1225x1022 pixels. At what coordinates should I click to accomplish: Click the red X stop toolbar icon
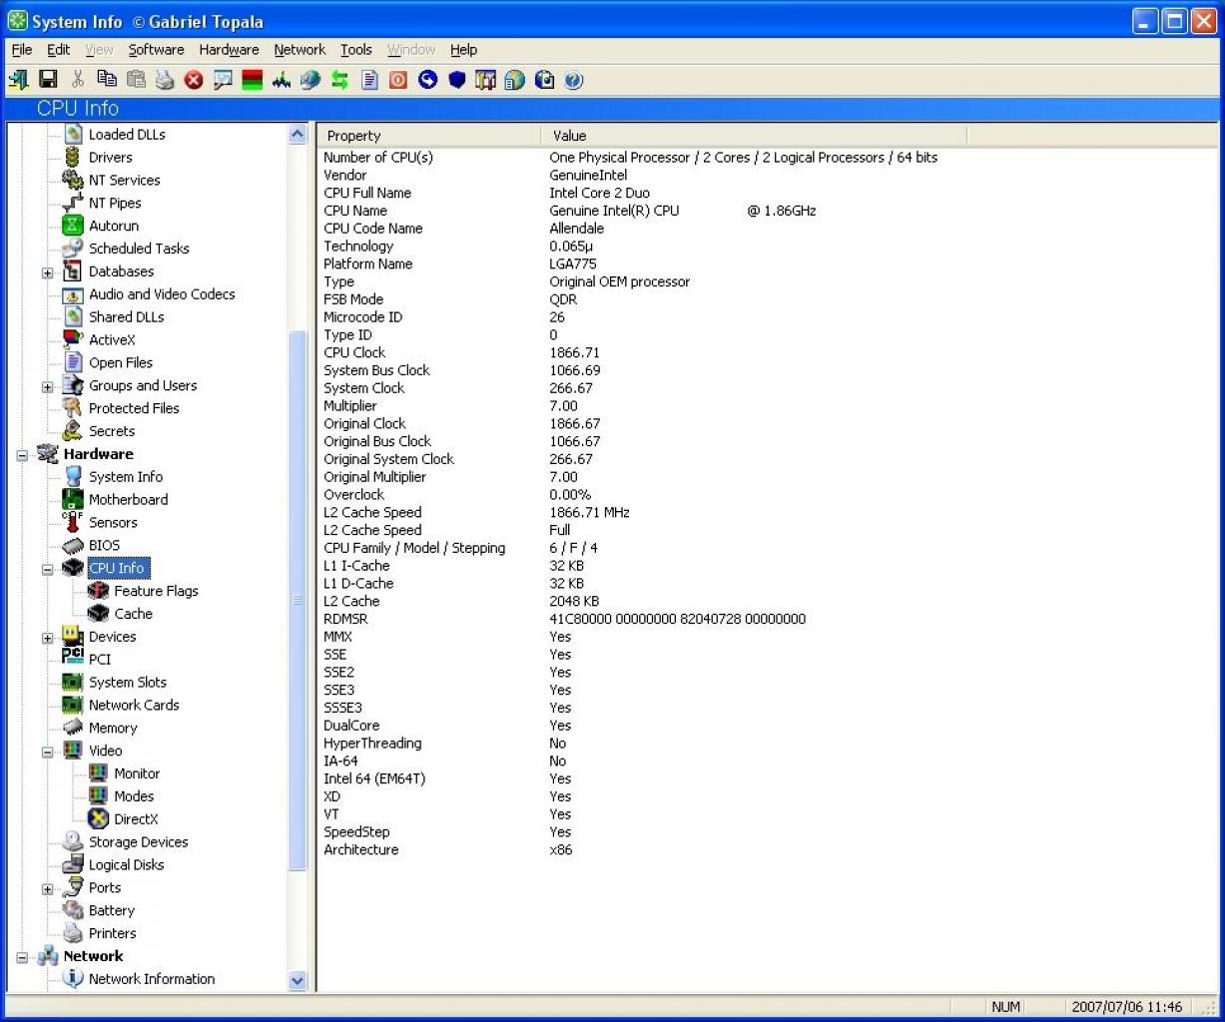point(194,80)
